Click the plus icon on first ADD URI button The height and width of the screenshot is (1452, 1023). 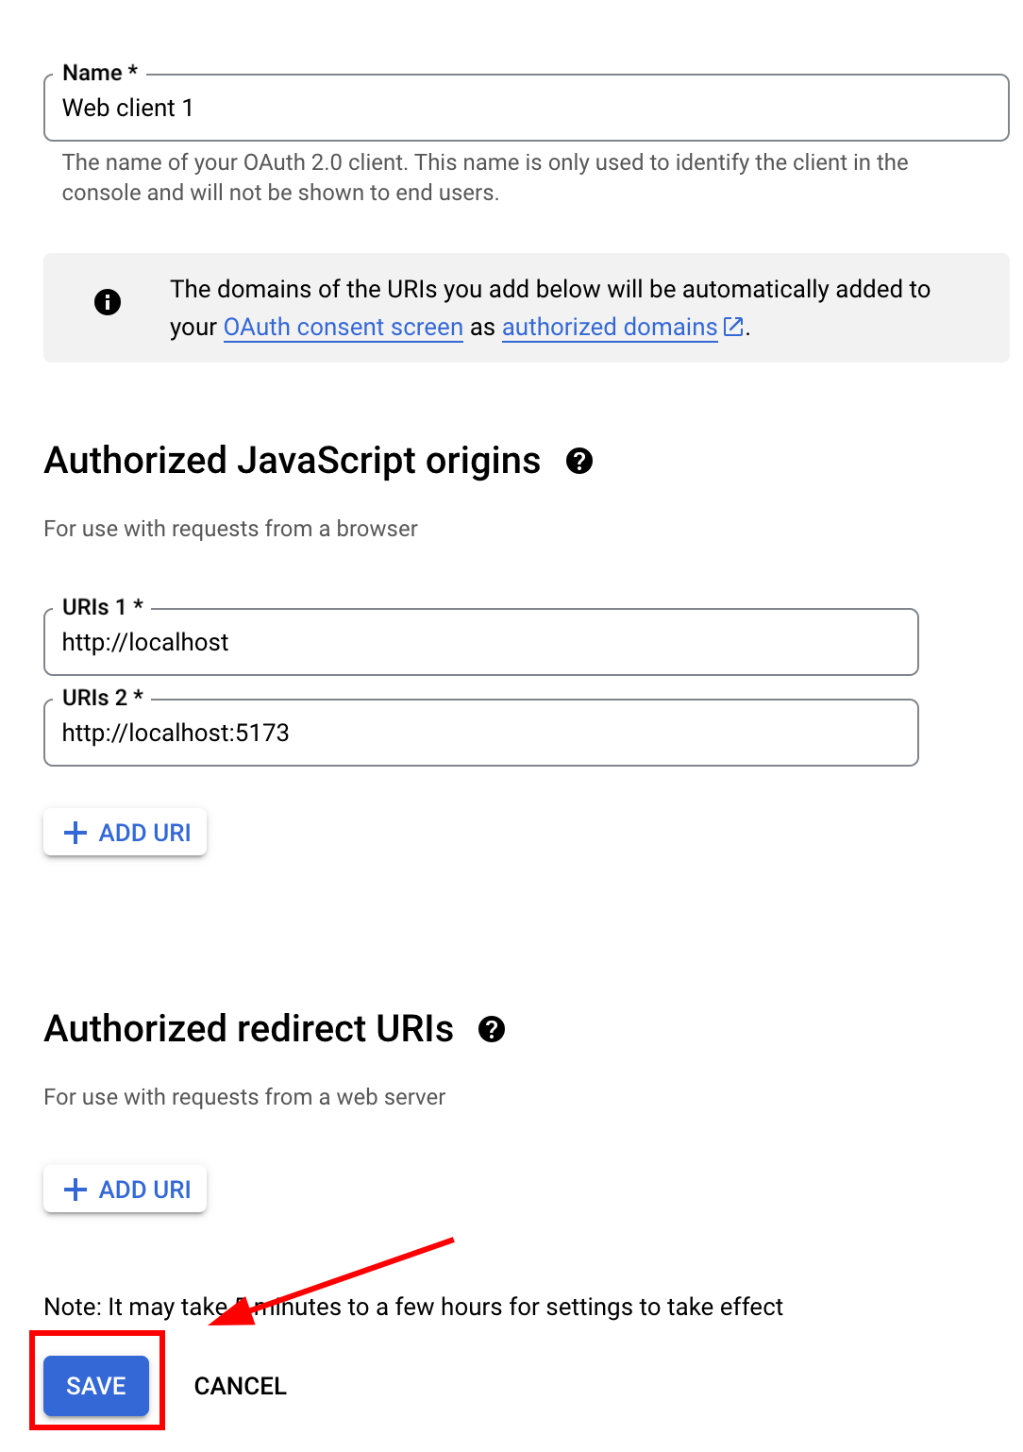(x=75, y=832)
